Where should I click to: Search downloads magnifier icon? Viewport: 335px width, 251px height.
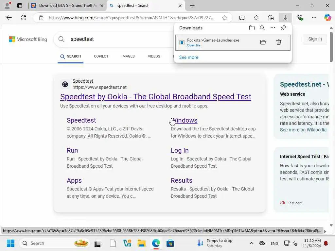point(262,28)
